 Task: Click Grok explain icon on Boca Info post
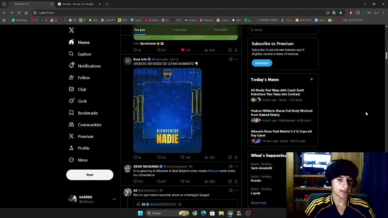(231, 59)
